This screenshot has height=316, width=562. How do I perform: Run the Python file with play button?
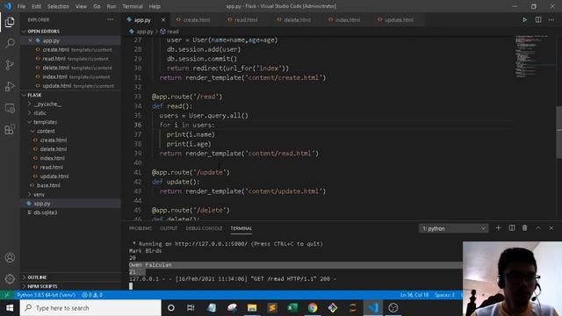pyautogui.click(x=524, y=19)
